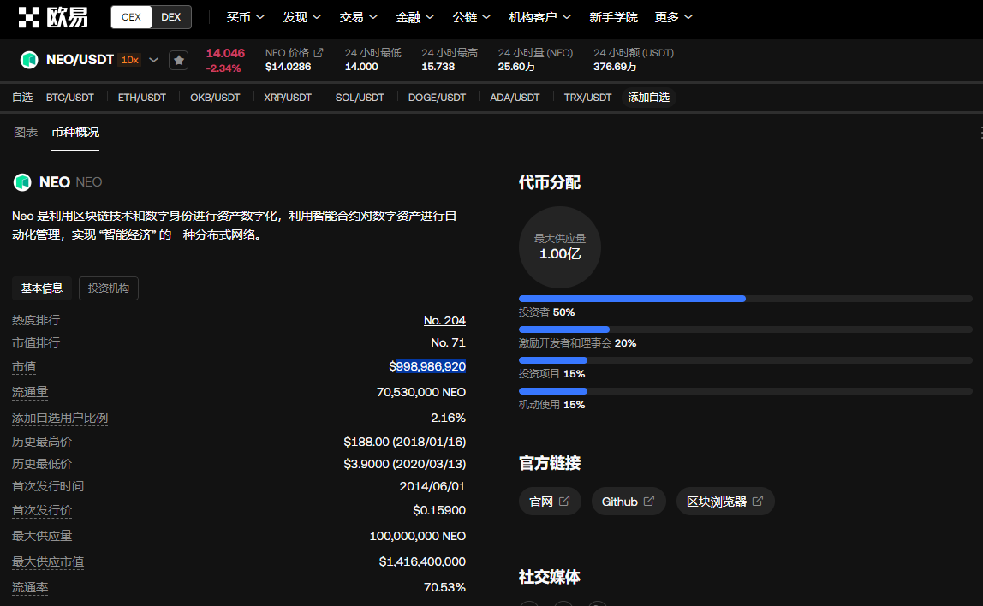Click the NEO logo in the coin overview heading

(x=22, y=182)
